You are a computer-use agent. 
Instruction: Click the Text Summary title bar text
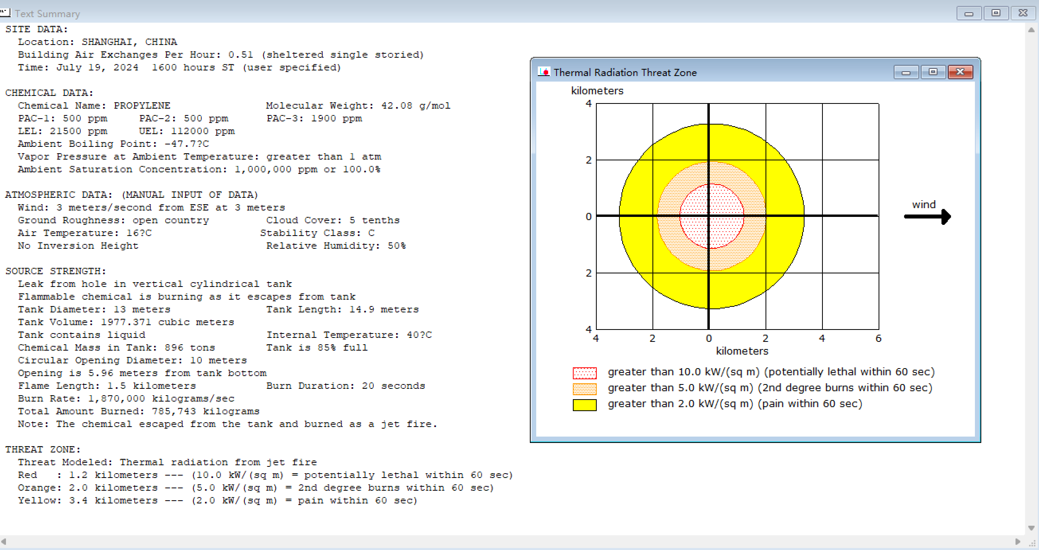[48, 14]
